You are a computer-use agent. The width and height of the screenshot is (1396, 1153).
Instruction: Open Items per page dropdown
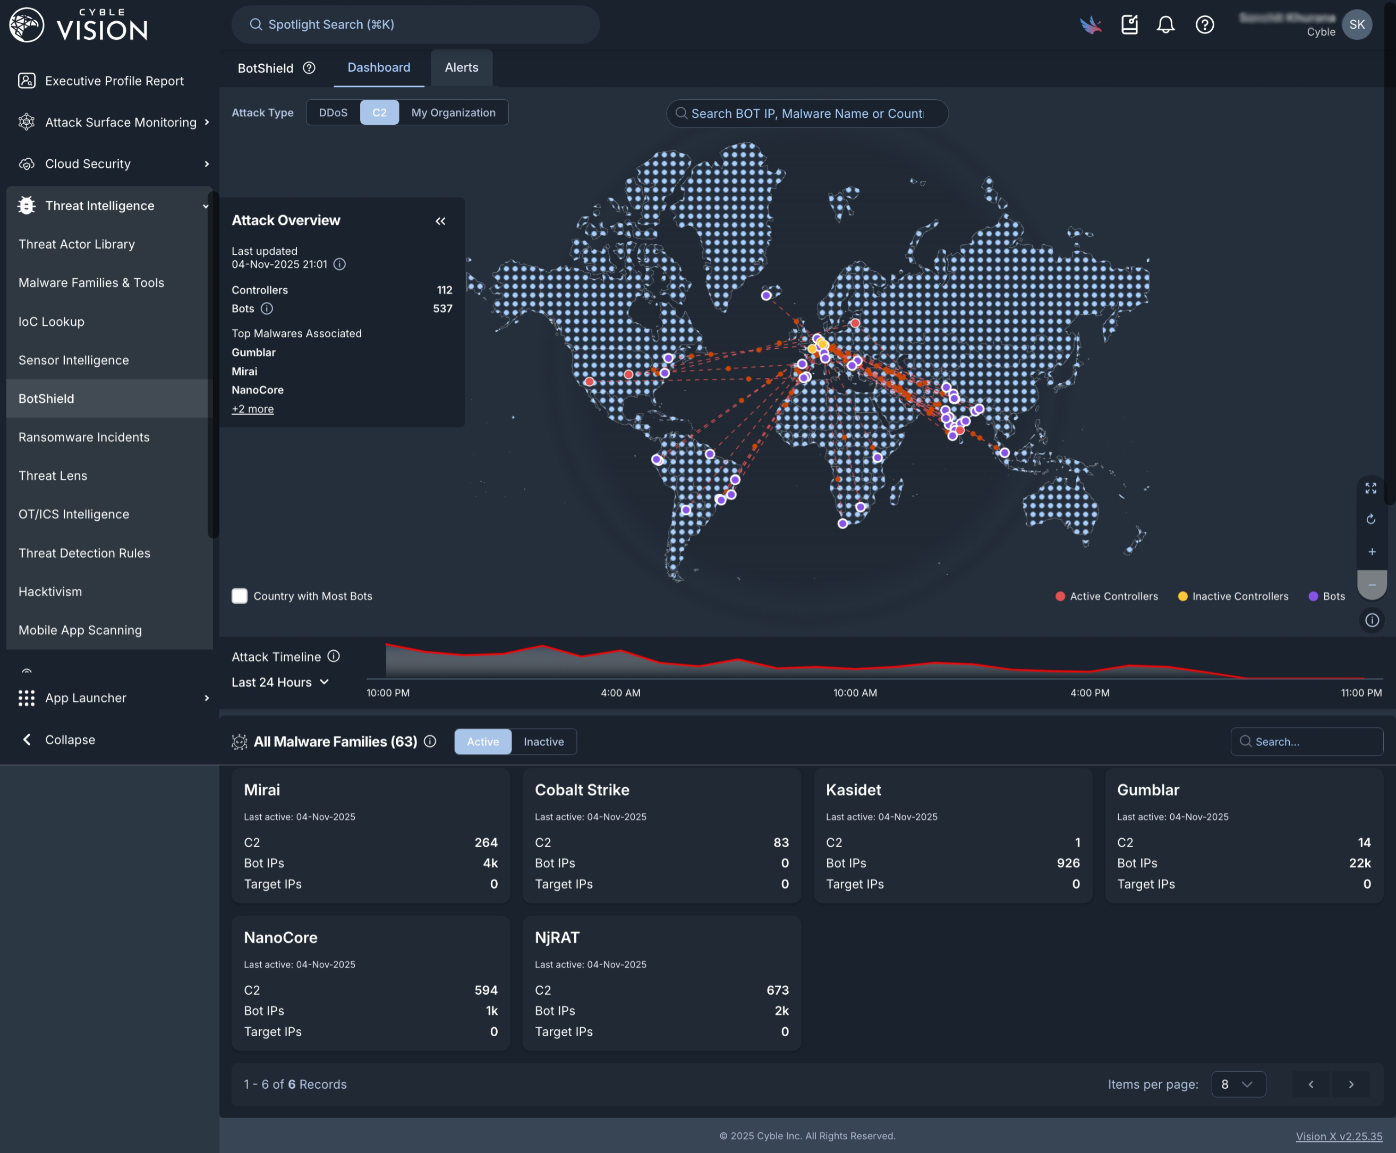click(x=1239, y=1084)
